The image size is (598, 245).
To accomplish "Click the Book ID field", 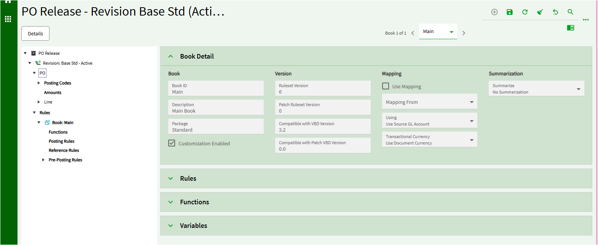I will click(x=216, y=89).
